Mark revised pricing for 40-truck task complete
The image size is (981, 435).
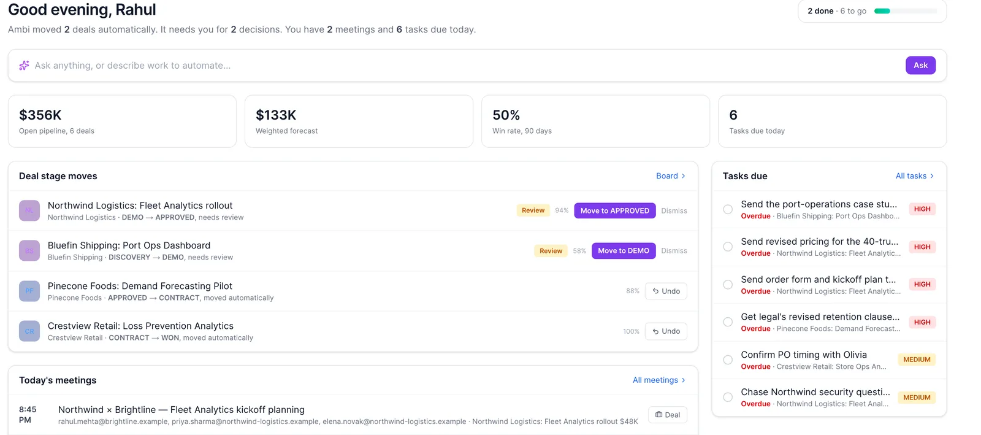click(x=728, y=247)
